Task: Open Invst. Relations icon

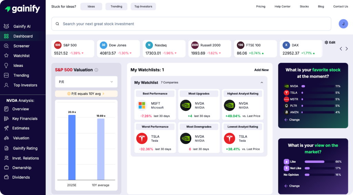Action: (x=6, y=158)
